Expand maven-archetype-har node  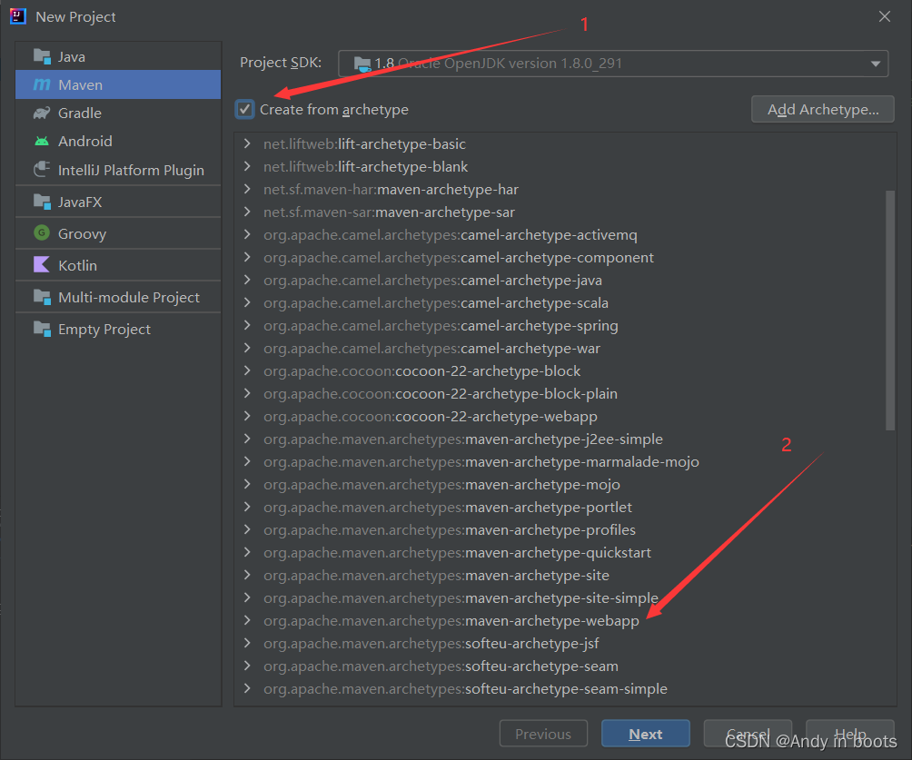[247, 189]
